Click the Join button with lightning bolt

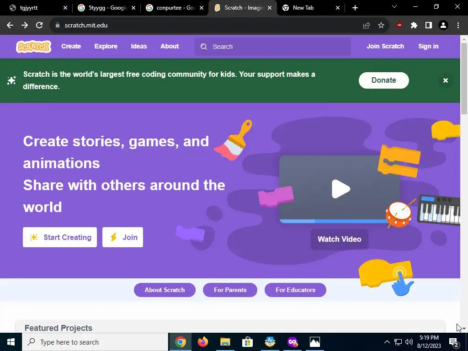pyautogui.click(x=122, y=237)
